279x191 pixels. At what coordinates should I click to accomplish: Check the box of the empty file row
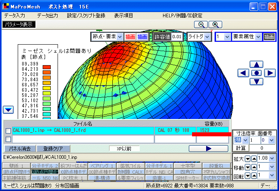tap(8, 139)
